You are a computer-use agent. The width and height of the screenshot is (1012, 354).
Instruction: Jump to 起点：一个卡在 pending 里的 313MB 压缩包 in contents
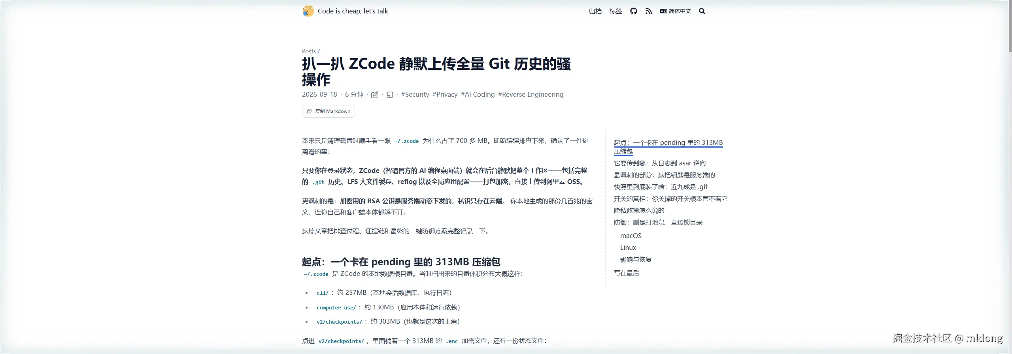click(x=668, y=147)
